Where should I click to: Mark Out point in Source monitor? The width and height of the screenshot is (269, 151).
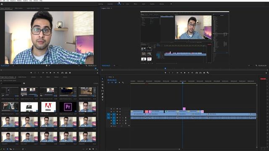39,73
